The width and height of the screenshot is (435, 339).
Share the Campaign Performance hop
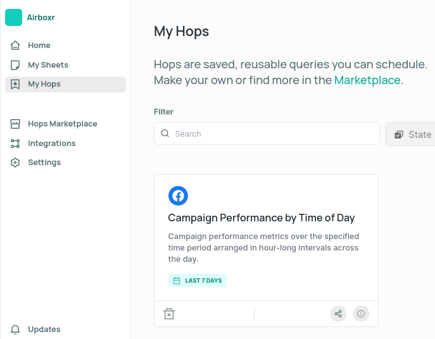338,314
